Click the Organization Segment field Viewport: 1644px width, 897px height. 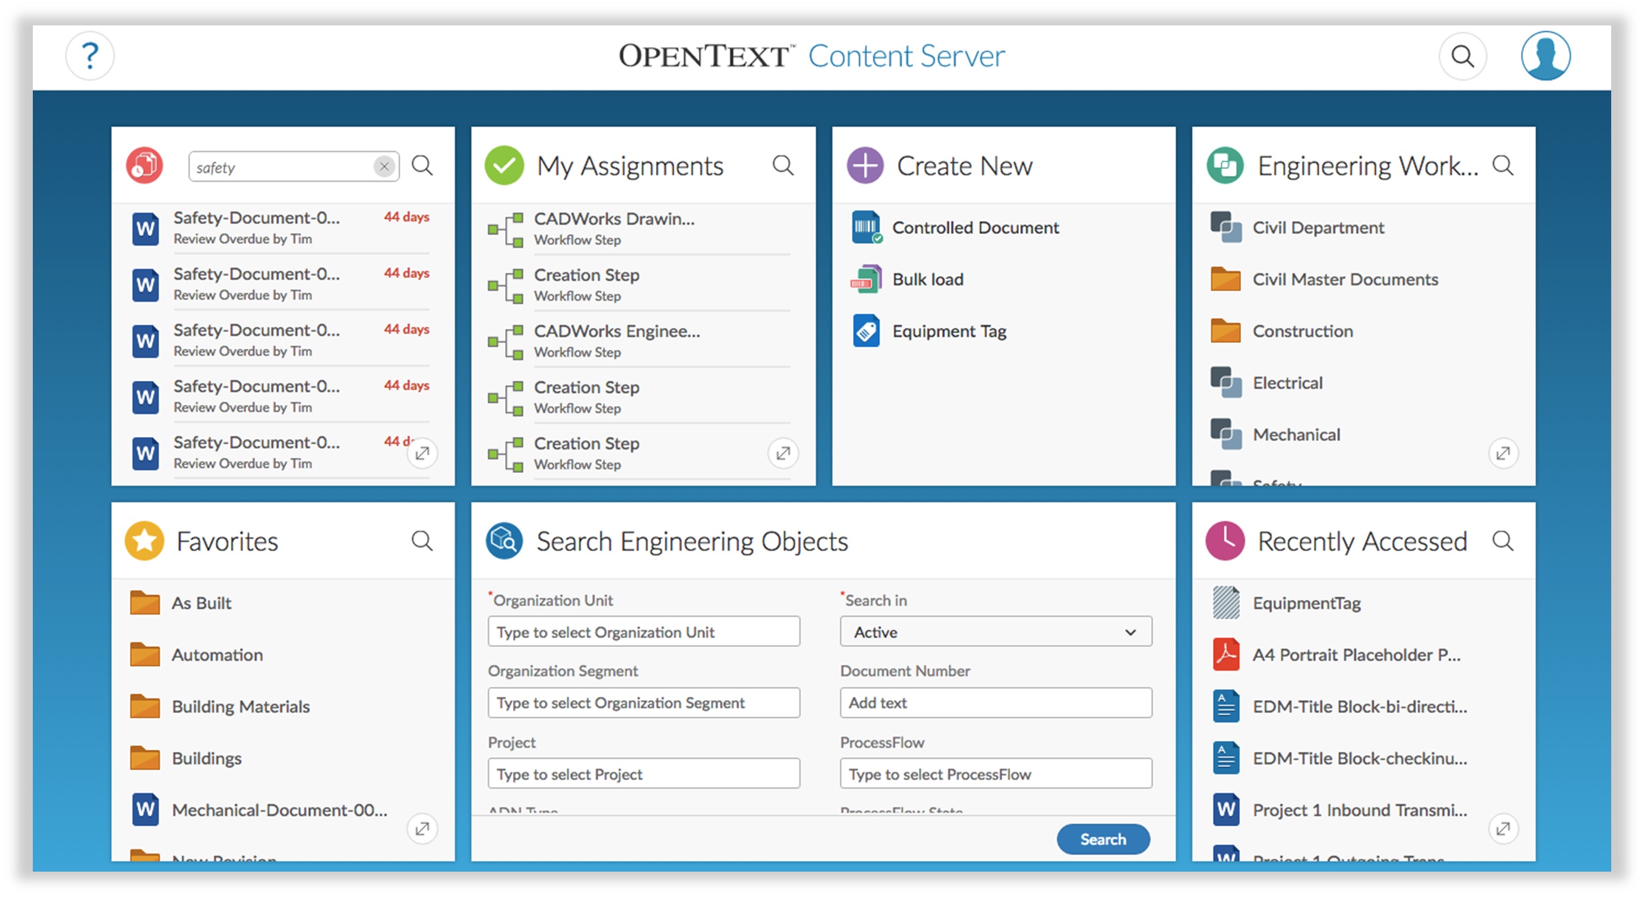643,702
